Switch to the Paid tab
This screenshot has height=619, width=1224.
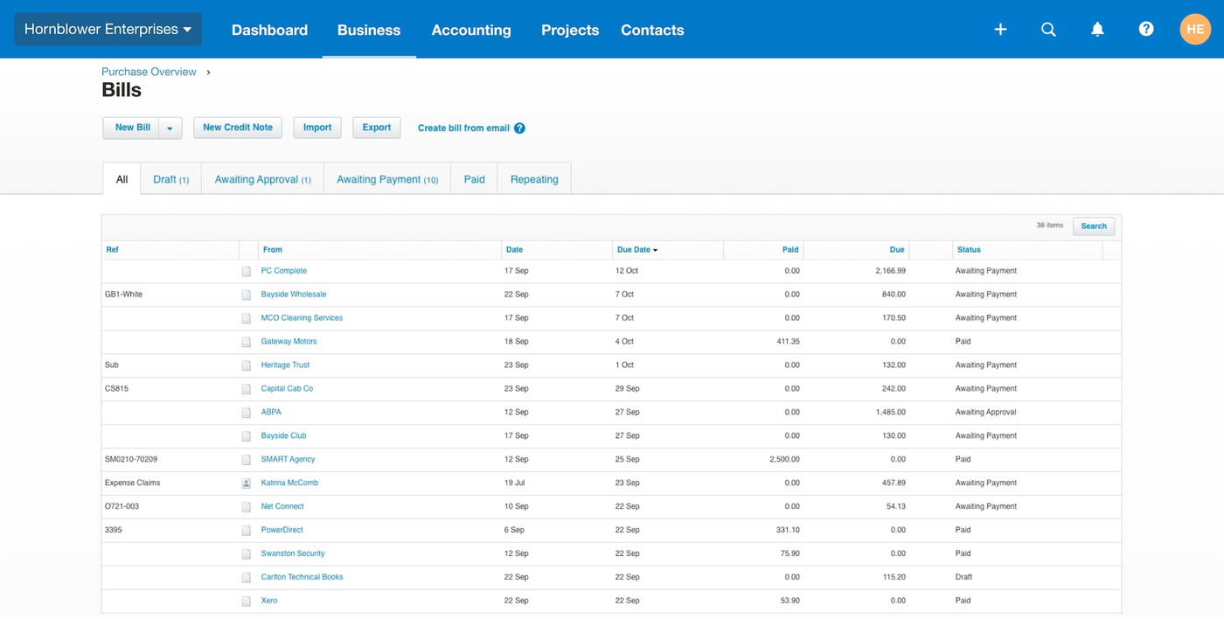coord(474,179)
